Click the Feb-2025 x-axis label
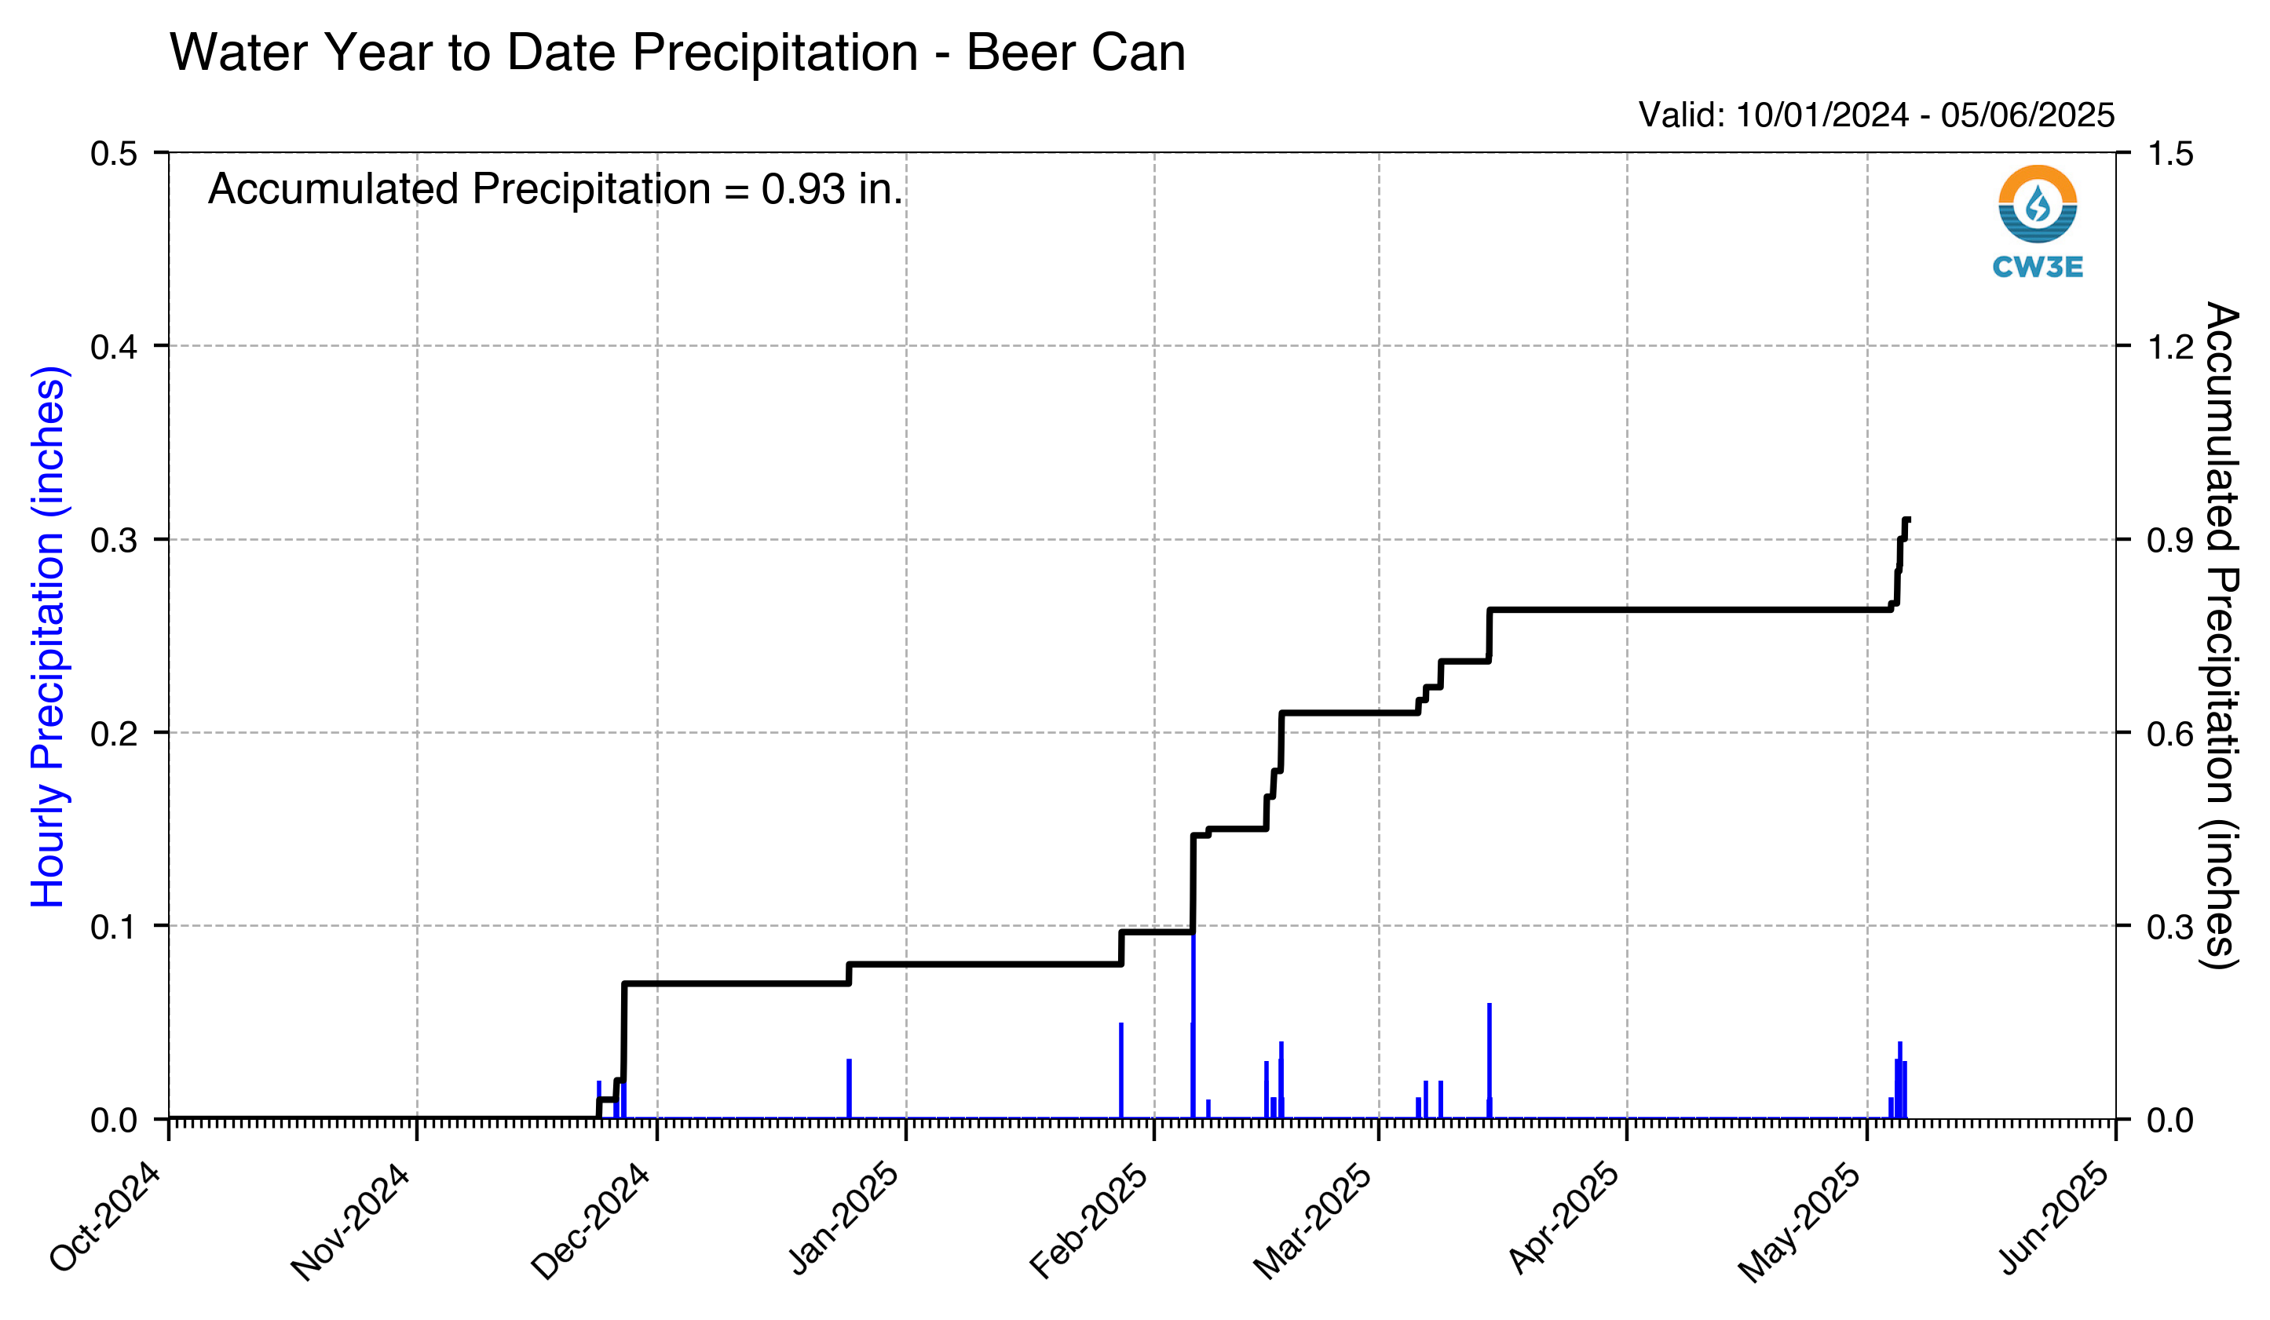The image size is (2270, 1320). (1089, 1222)
